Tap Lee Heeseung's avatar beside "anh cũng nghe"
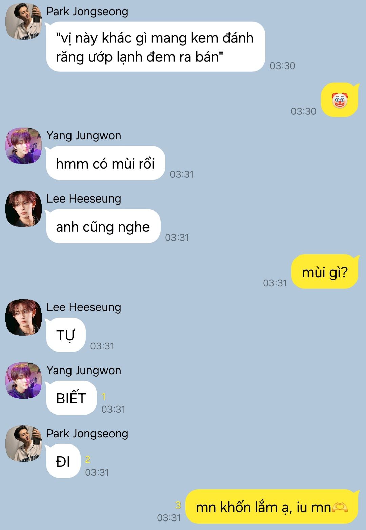Viewport: 366px width, 530px height. (x=23, y=209)
